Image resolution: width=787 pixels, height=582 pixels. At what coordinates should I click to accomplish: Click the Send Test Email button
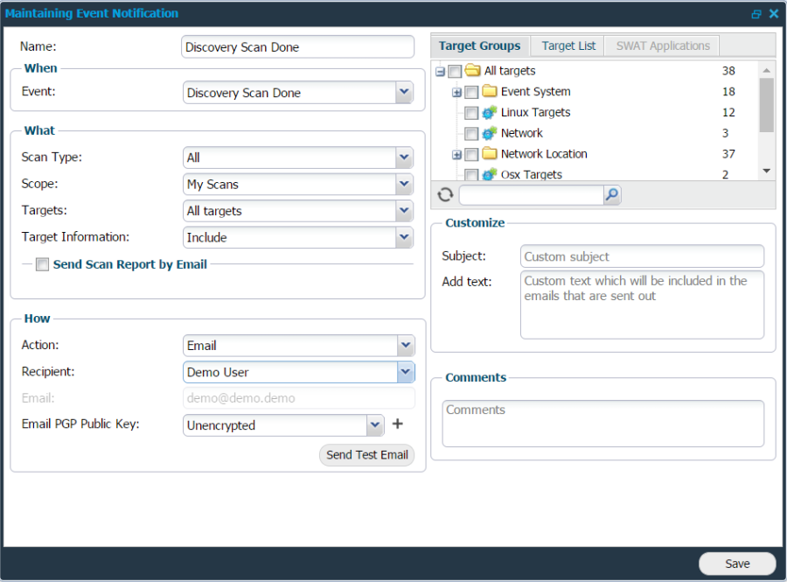click(x=366, y=454)
